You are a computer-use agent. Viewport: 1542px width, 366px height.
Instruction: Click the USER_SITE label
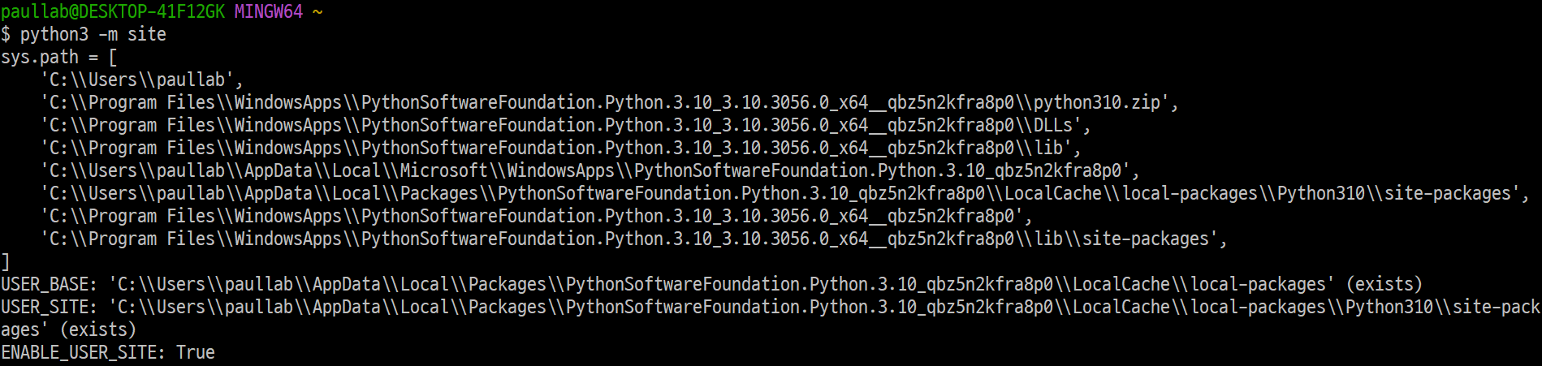(x=50, y=308)
